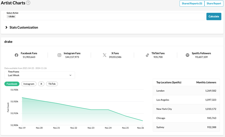Click the Fan Count axis label
This screenshot has height=137, width=225.
8,107
